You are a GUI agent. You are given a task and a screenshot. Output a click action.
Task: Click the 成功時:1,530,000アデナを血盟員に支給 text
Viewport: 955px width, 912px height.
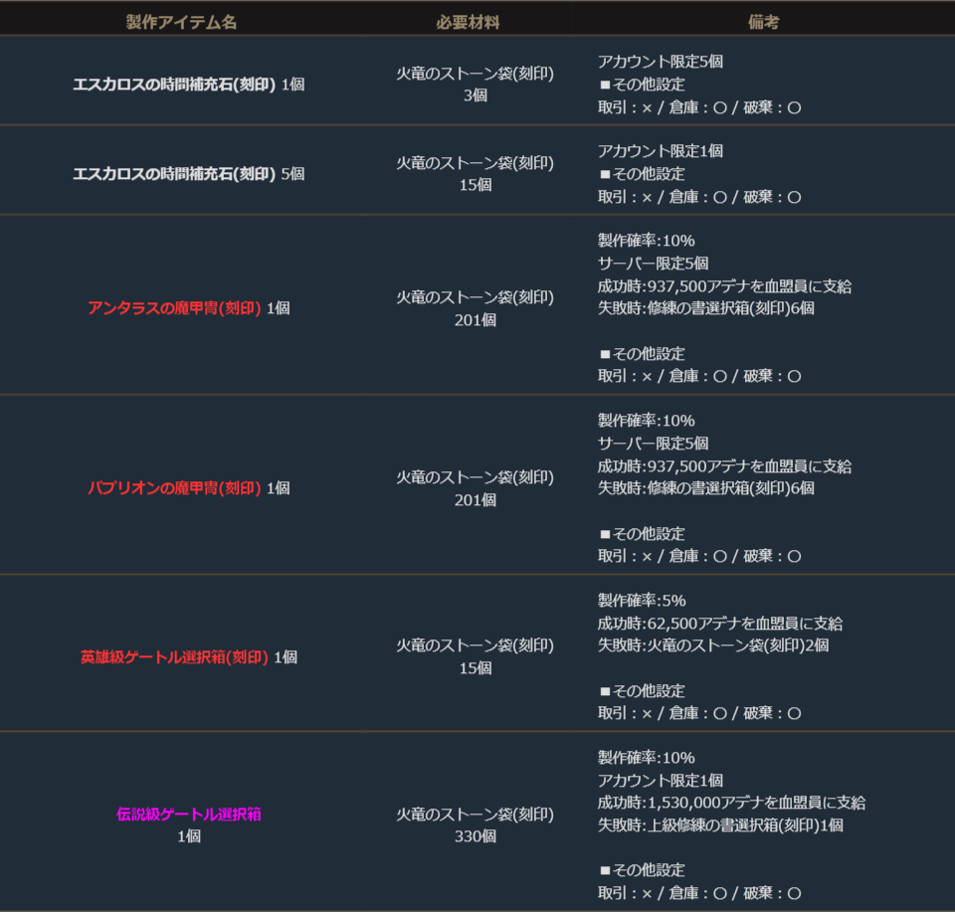(731, 803)
